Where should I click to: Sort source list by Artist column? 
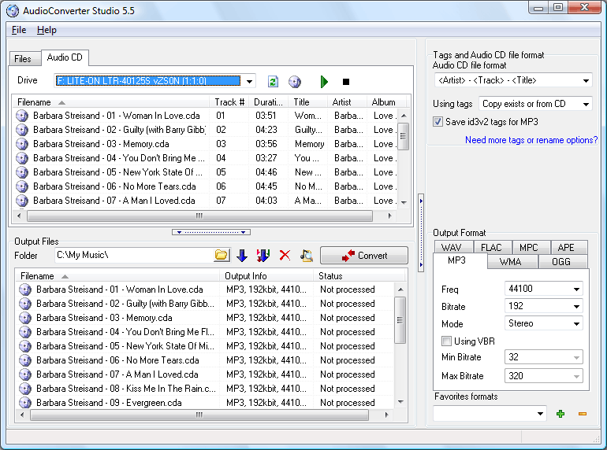347,102
